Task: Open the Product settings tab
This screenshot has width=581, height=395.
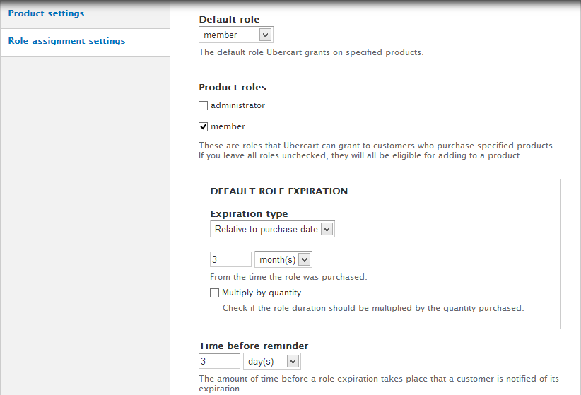Action: [x=46, y=13]
